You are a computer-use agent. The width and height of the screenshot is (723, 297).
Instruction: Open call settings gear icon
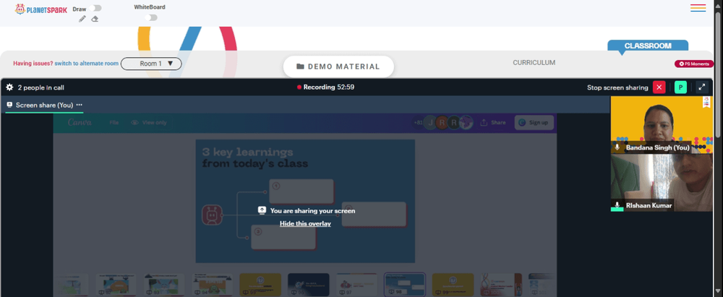point(9,87)
